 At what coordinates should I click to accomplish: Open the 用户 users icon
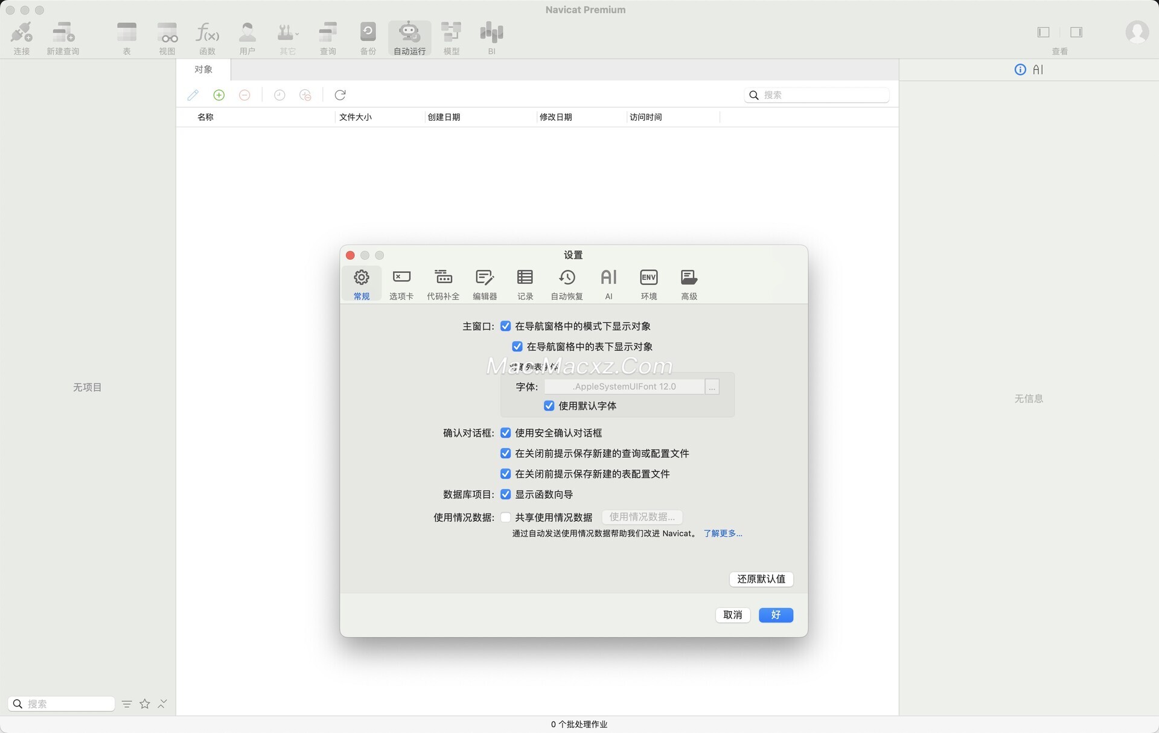[x=247, y=38]
